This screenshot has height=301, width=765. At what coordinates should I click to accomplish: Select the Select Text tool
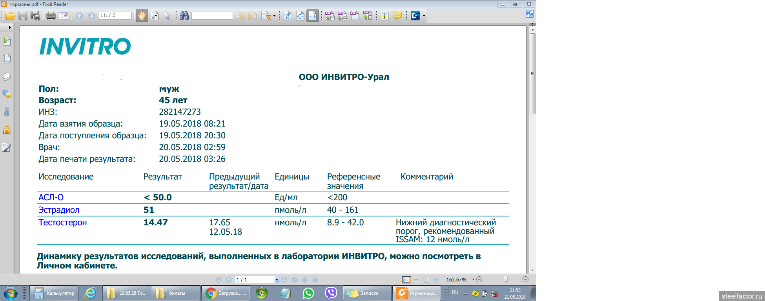(x=155, y=16)
